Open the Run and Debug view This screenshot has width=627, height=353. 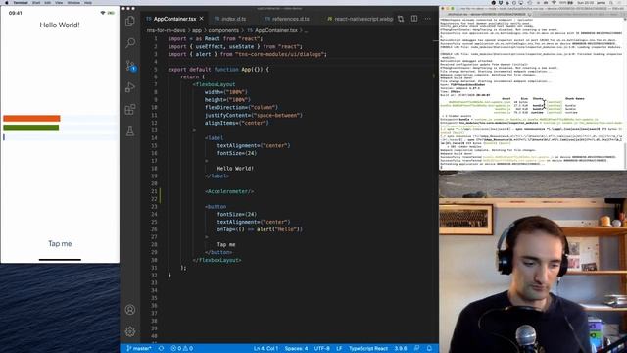click(x=130, y=87)
